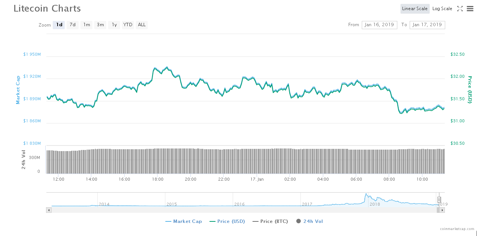Switch to Linear Scale

point(415,9)
